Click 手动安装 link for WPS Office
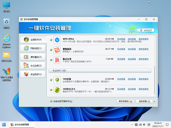The width and height of the screenshot is (171, 128). click(x=121, y=39)
